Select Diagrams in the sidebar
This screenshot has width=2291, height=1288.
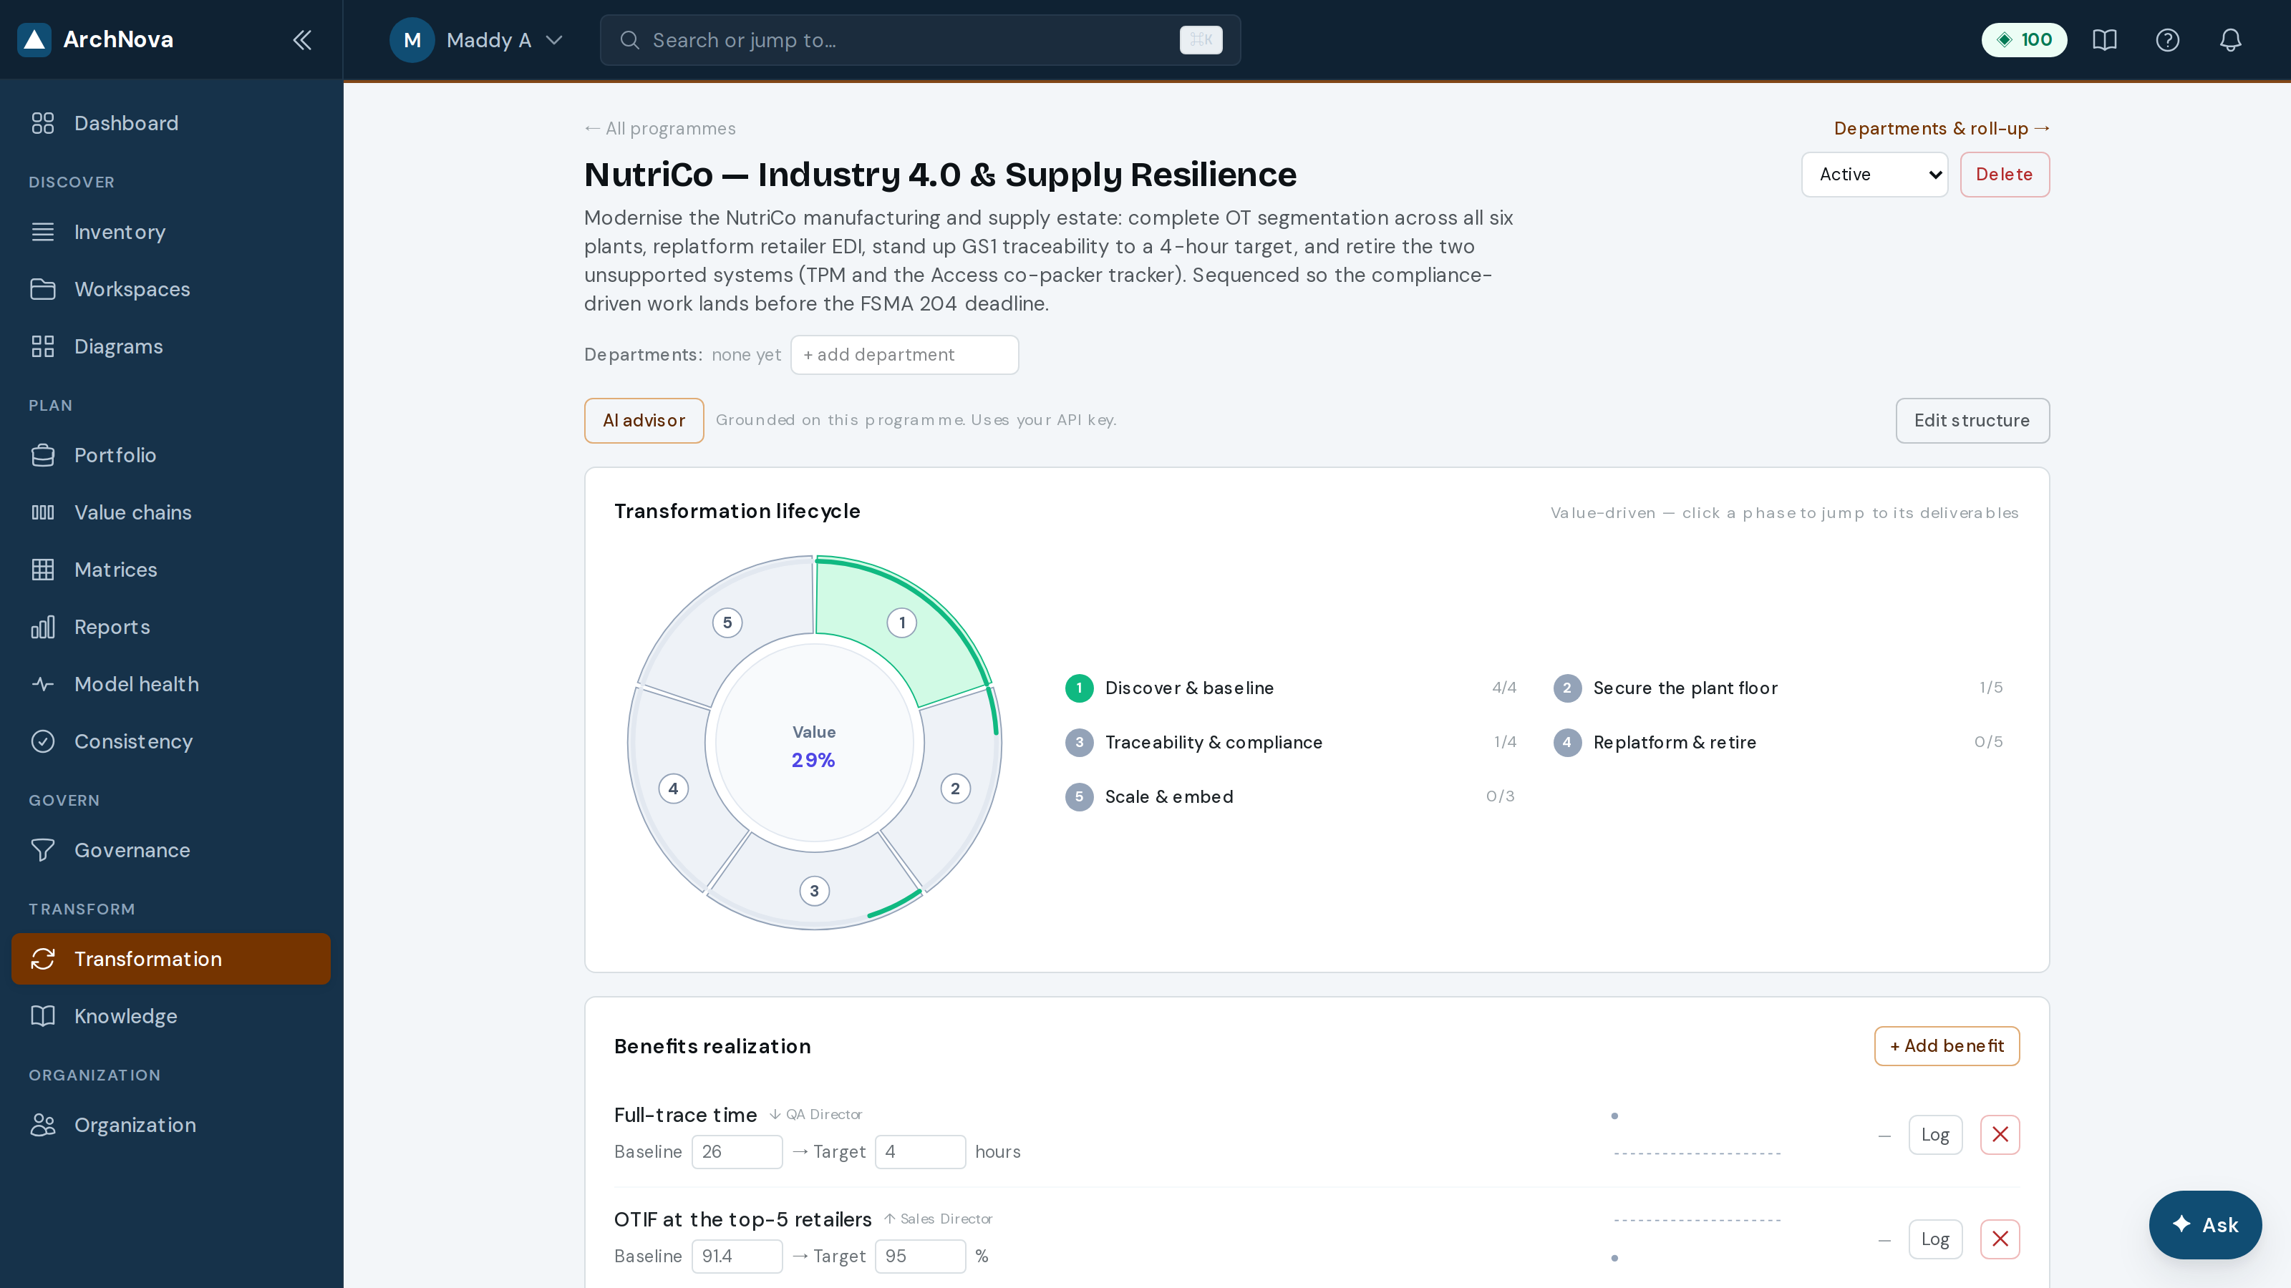click(x=171, y=346)
